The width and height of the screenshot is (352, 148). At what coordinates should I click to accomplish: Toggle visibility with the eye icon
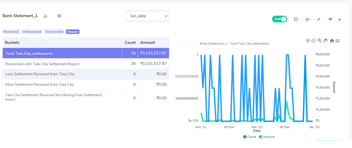pyautogui.click(x=330, y=19)
